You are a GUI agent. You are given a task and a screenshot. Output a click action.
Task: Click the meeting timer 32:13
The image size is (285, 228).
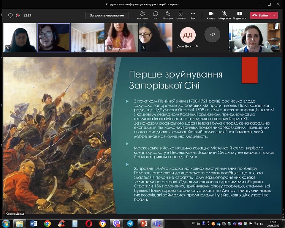(27, 16)
